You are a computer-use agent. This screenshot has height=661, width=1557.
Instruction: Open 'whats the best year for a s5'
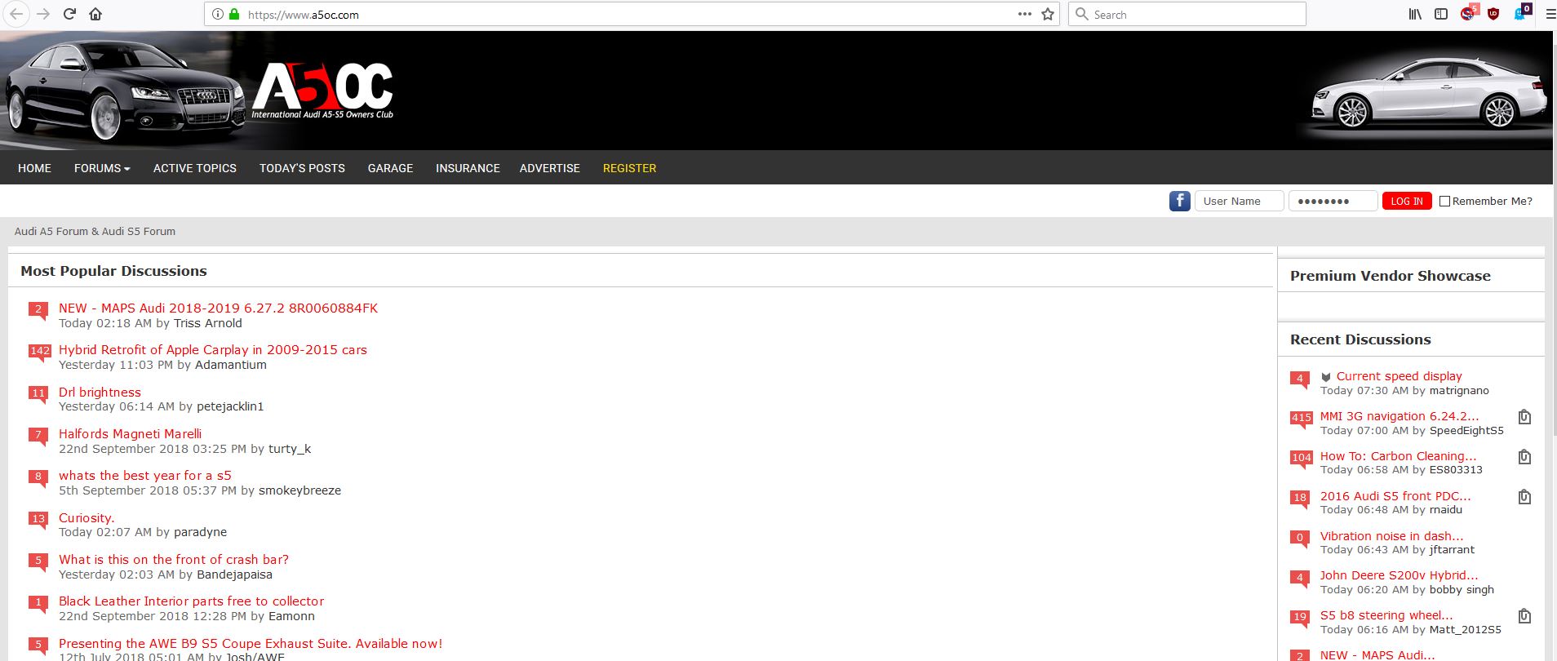145,475
